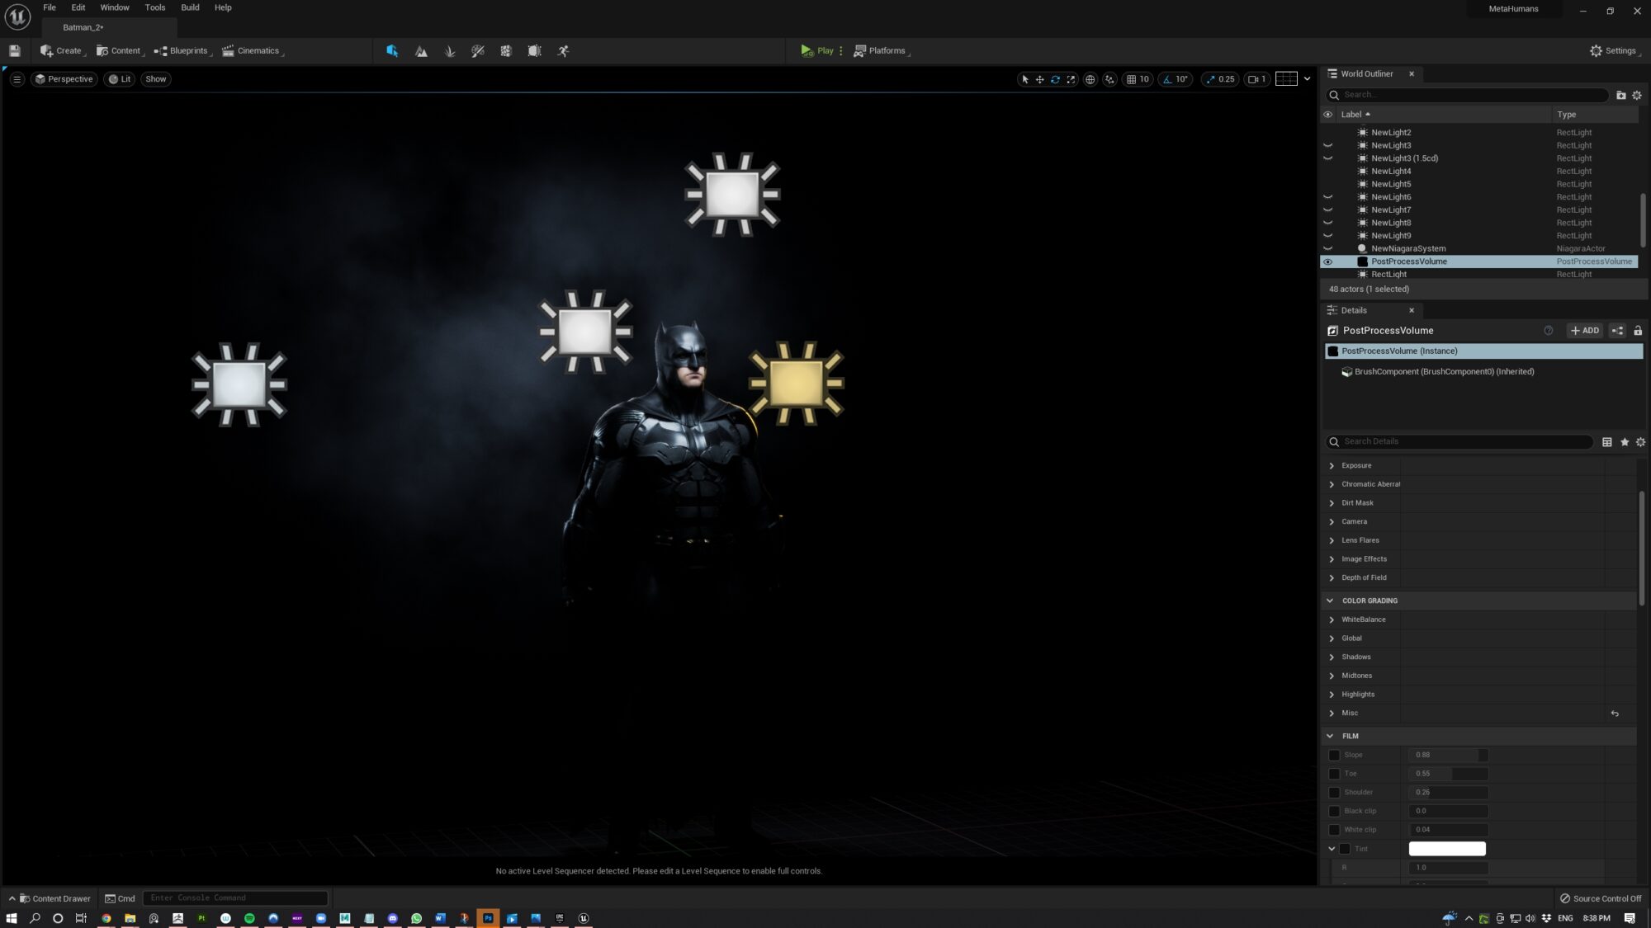Image resolution: width=1651 pixels, height=928 pixels.
Task: Open the Build menu
Action: [x=190, y=7]
